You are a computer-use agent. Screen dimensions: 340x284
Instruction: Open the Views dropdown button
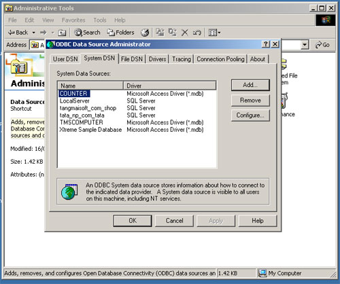click(214, 33)
